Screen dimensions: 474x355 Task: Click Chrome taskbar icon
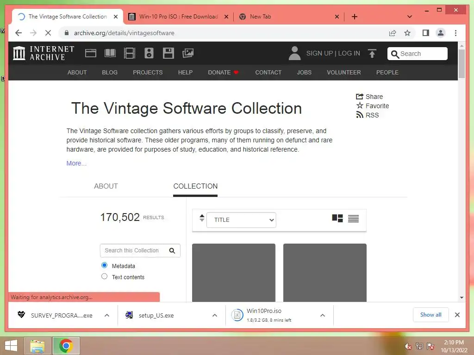pyautogui.click(x=66, y=346)
